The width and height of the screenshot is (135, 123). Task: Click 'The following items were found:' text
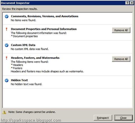[30, 62]
